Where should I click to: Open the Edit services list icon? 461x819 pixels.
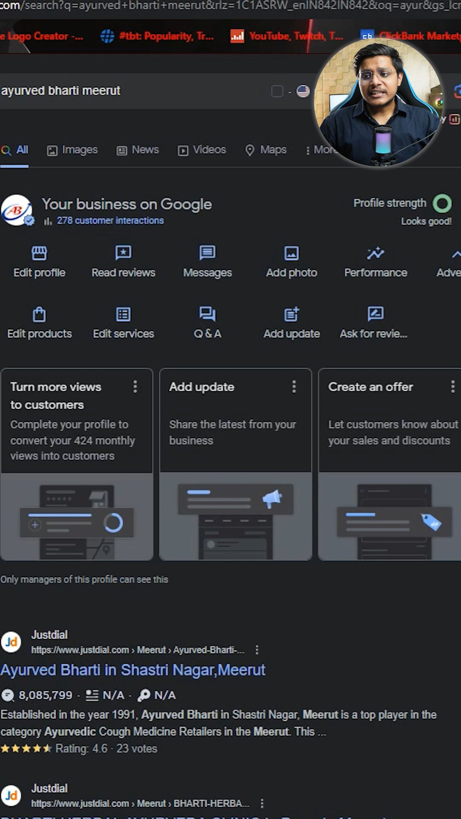coord(123,314)
